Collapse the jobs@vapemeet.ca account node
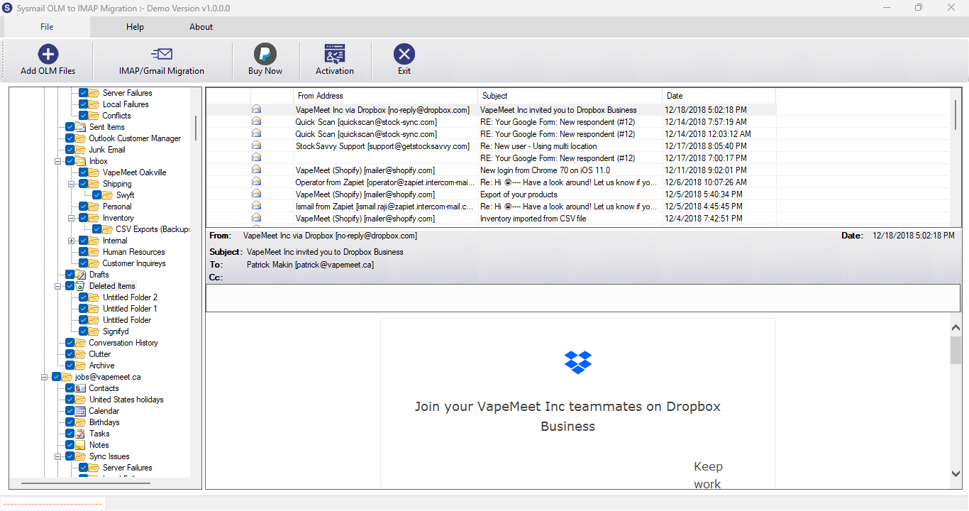This screenshot has width=969, height=511. (44, 377)
